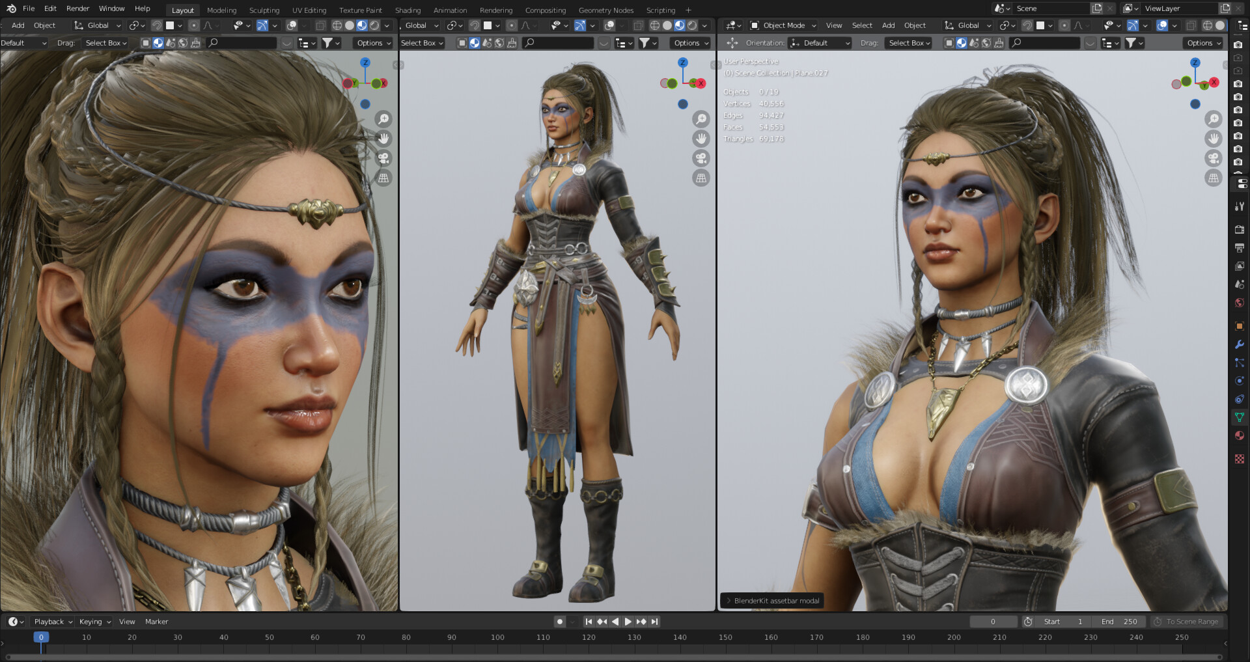Toggle camera view icon in right viewport
The width and height of the screenshot is (1250, 662).
pyautogui.click(x=1213, y=158)
